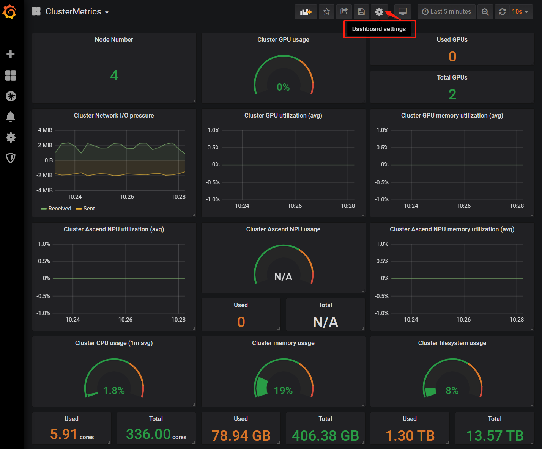542x449 pixels.
Task: Click Cluster GPU utilization (avg) panel title
Action: pyautogui.click(x=283, y=115)
